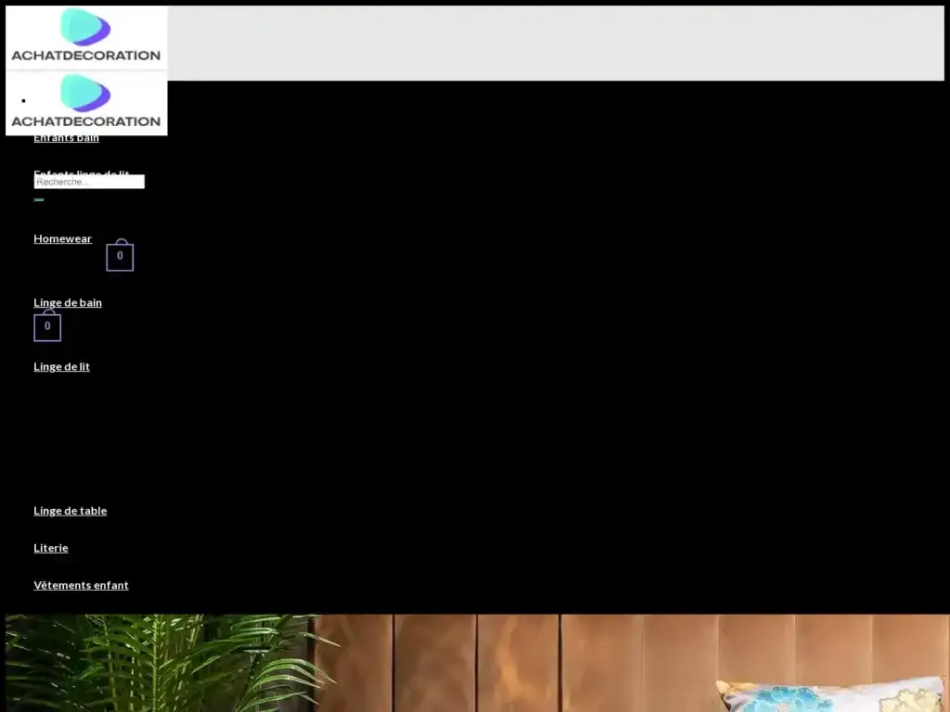
Task: Click the small teal search submit icon
Action: [39, 199]
